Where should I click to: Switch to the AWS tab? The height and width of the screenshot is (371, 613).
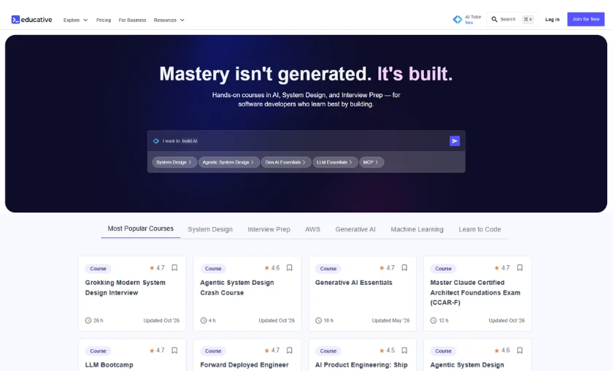point(313,229)
